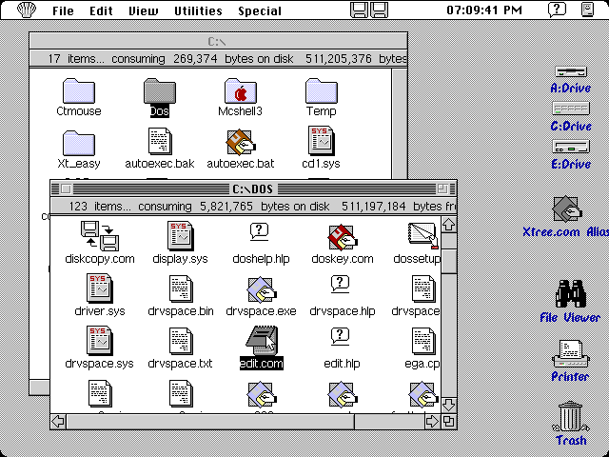Screen dimensions: 609x457
Task: Click the C:\ window title bar
Action: pos(218,41)
